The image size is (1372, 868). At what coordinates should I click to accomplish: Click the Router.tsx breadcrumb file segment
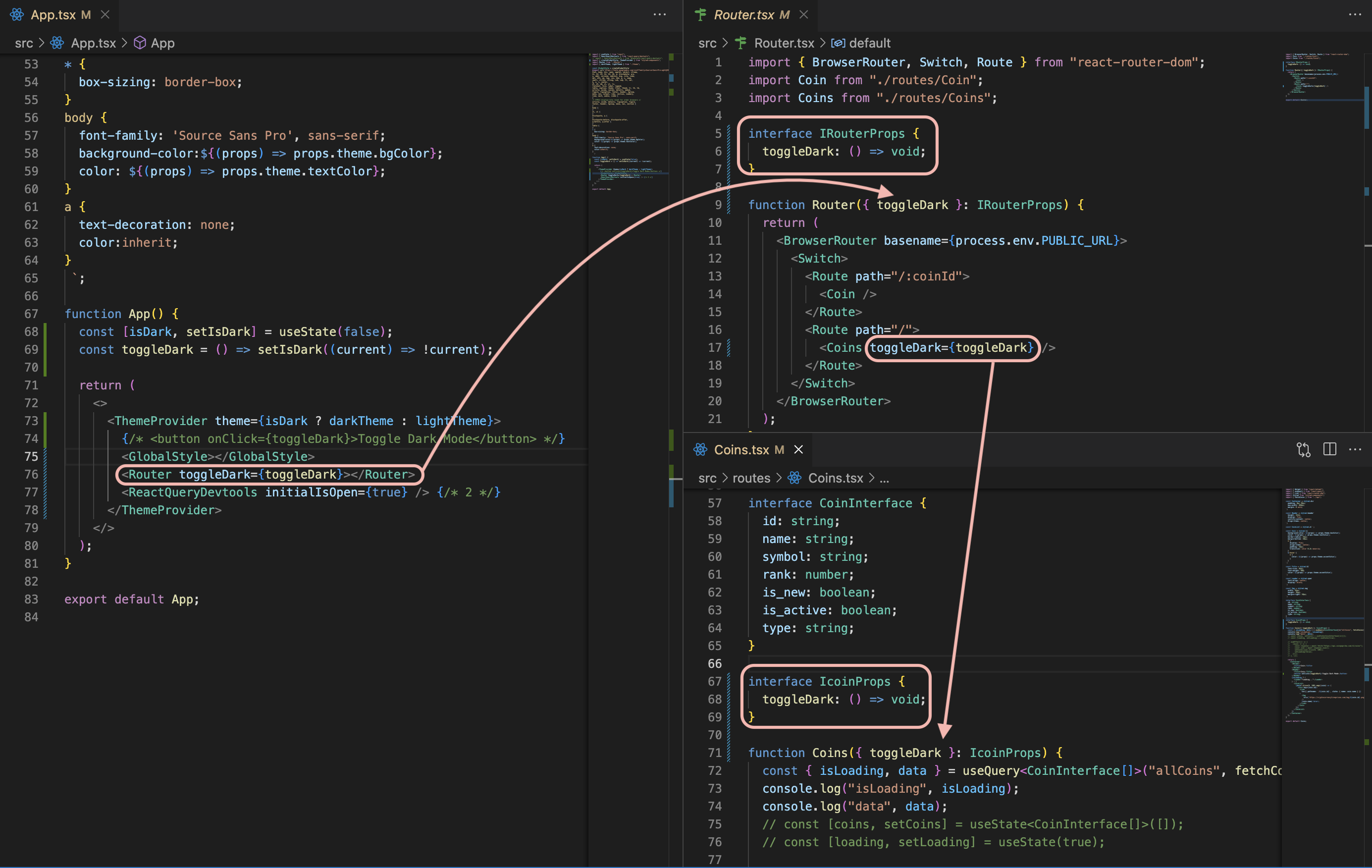[784, 43]
